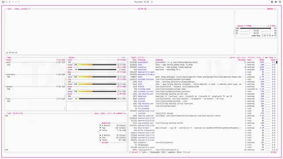Move process selection down with the select arrow

pos(139,152)
